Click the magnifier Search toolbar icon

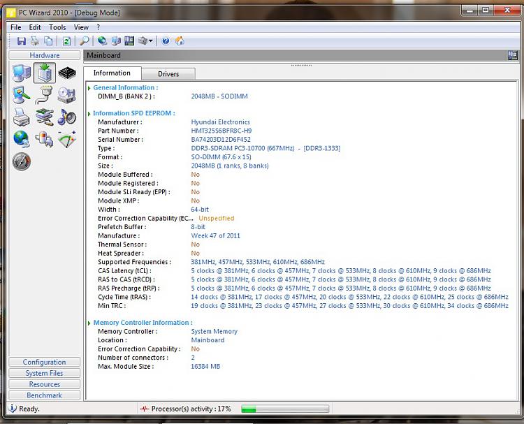click(85, 41)
